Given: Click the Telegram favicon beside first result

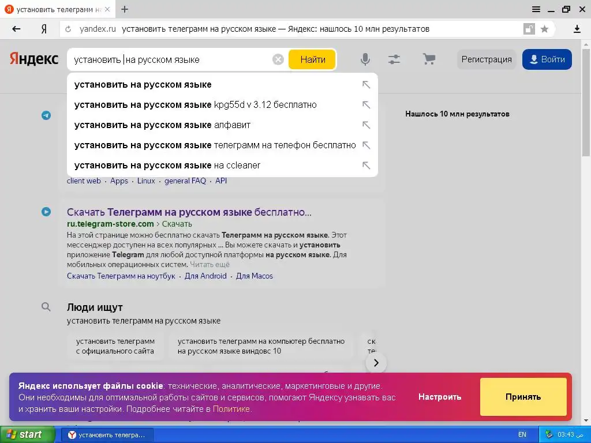Looking at the screenshot, I should point(46,115).
